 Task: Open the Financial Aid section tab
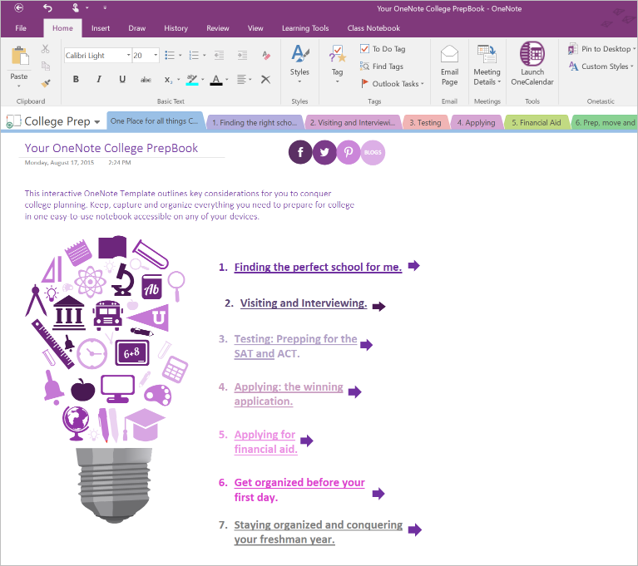coord(536,122)
